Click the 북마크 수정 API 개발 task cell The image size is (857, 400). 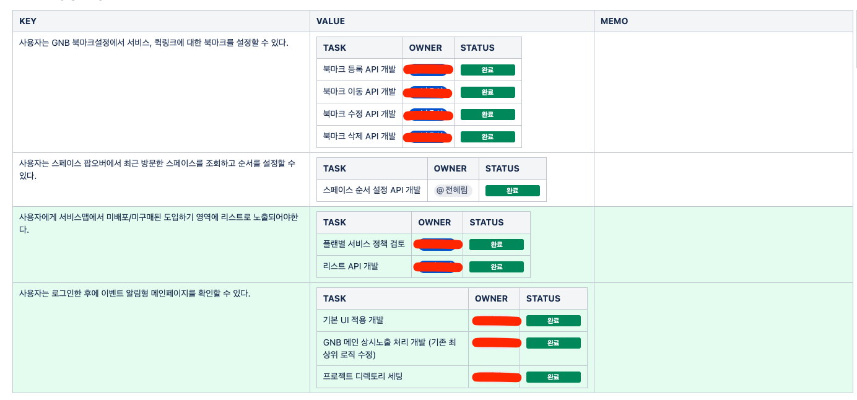click(x=359, y=114)
